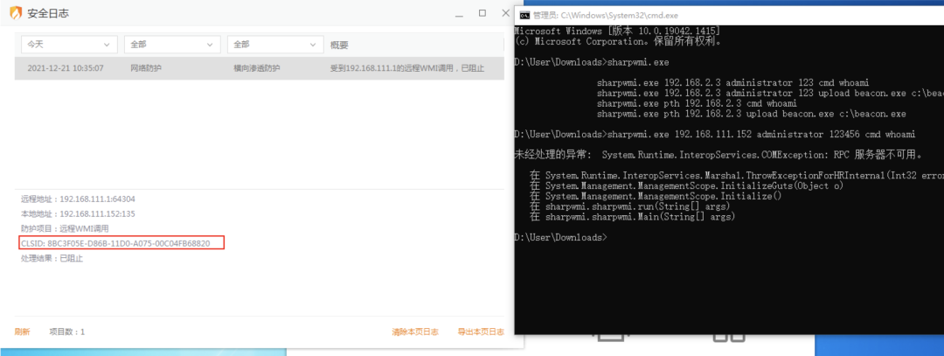Click the cmd.exe window title icon
Screen dimensions: 944x356
pyautogui.click(x=524, y=16)
